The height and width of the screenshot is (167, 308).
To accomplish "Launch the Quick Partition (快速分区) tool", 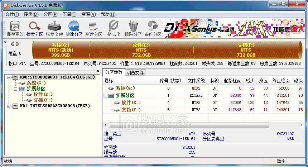I will click(x=74, y=29).
